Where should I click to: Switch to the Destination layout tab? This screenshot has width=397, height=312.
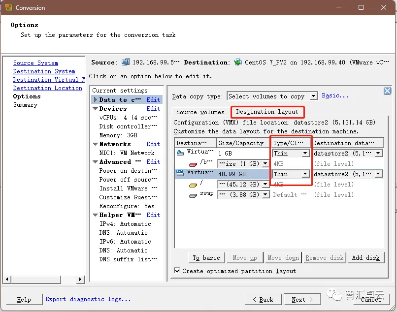[x=267, y=112]
